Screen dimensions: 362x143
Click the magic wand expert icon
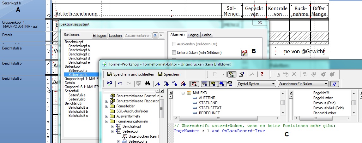pyautogui.click(x=252, y=74)
